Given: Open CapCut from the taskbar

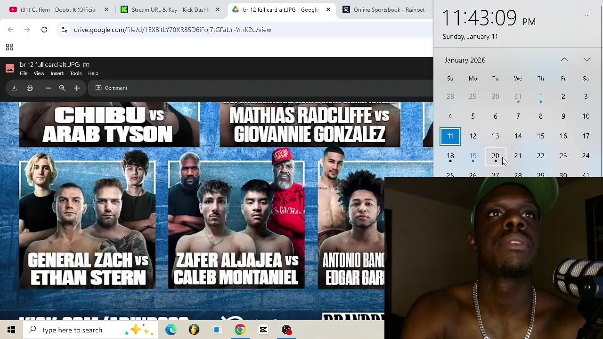Looking at the screenshot, I should click(x=263, y=330).
